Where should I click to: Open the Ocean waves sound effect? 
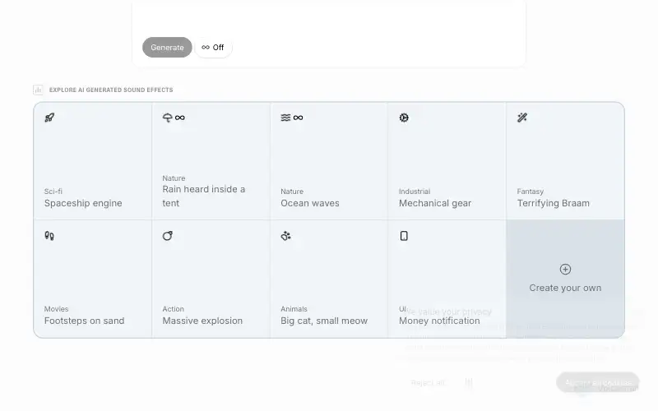point(329,161)
